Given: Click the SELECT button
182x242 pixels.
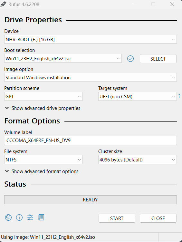Looking at the screenshot, I should [158, 59].
